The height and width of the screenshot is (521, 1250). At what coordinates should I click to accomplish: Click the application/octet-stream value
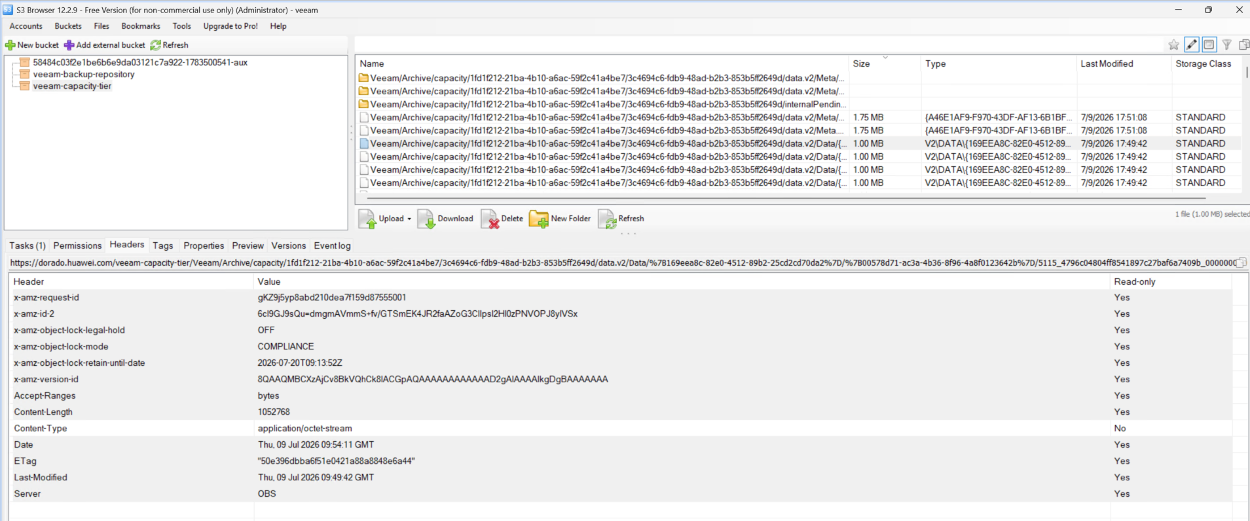(304, 428)
